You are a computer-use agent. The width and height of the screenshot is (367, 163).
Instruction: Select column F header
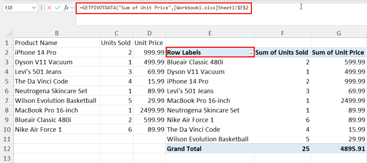(x=282, y=33)
